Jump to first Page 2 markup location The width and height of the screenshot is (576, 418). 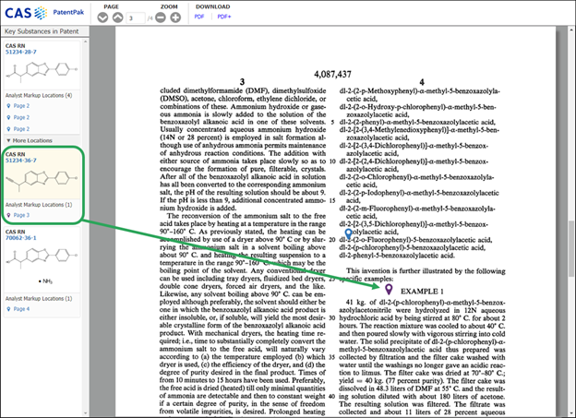[x=21, y=106]
